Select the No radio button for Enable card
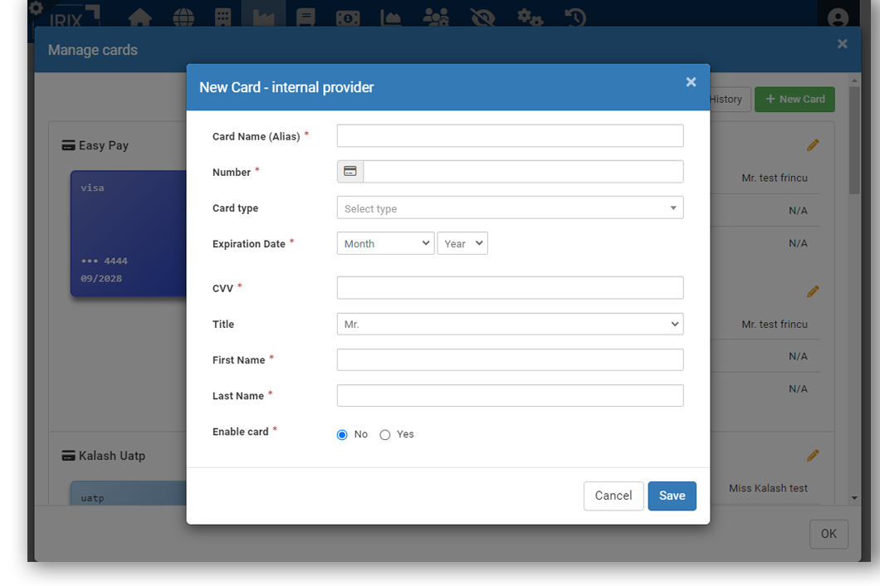This screenshot has height=586, width=880. (342, 434)
